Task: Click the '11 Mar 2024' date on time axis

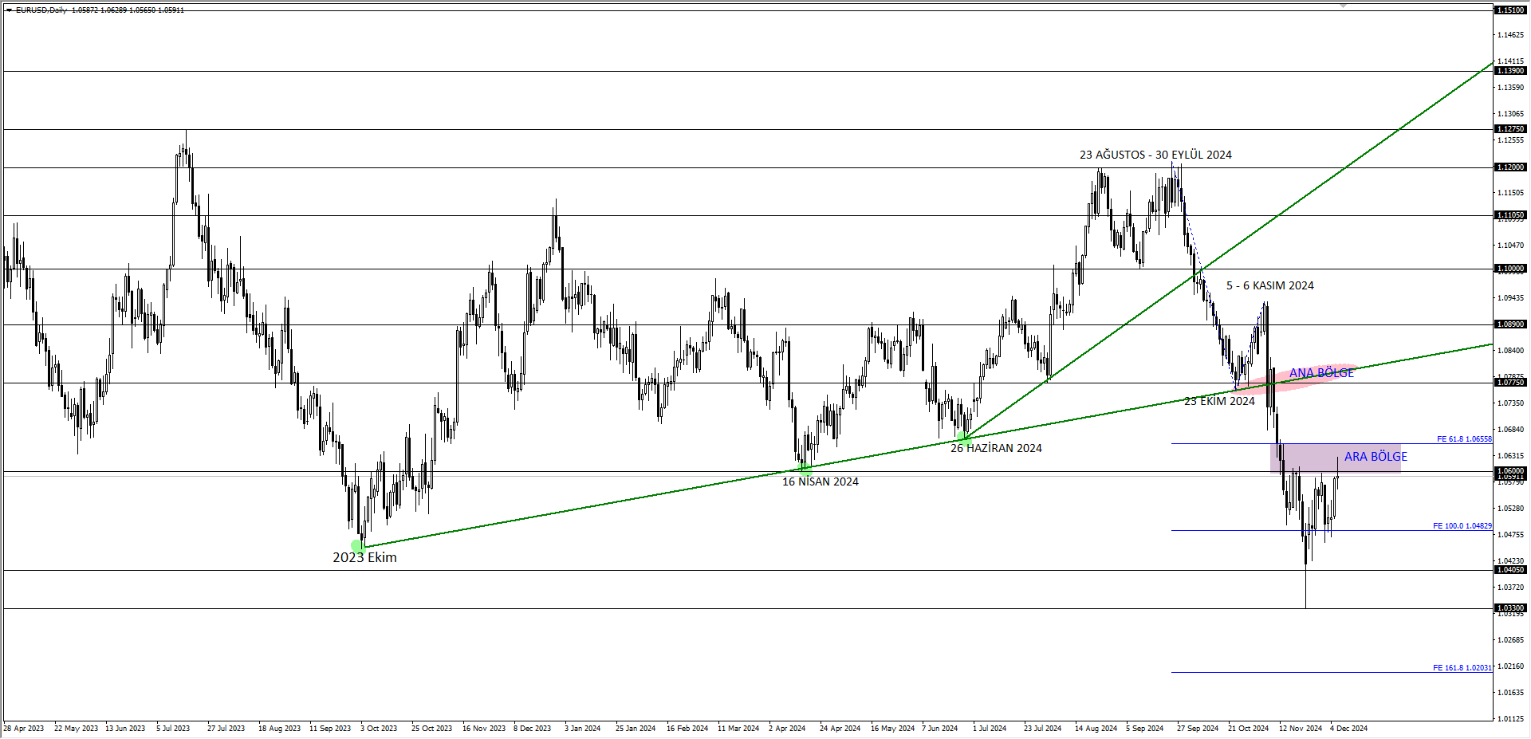Action: (x=738, y=729)
